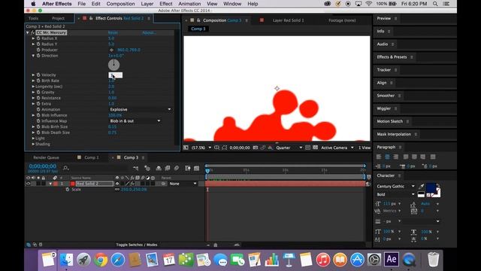
Task: Align text center in Paragraph panel
Action: 388,157
